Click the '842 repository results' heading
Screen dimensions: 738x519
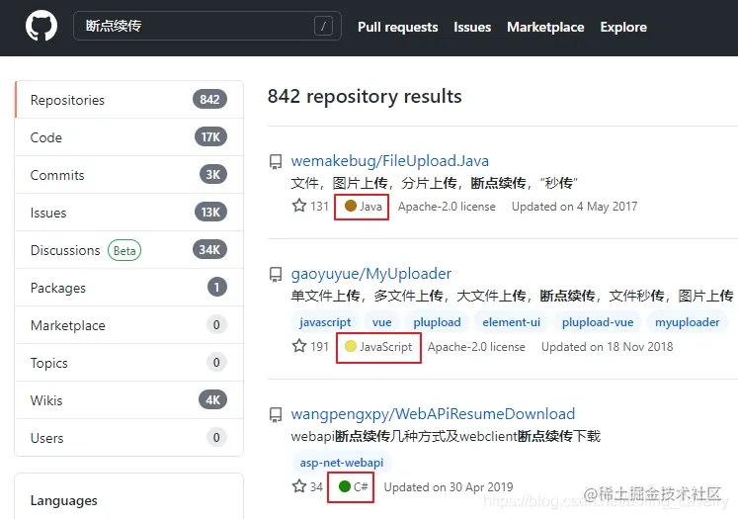365,97
